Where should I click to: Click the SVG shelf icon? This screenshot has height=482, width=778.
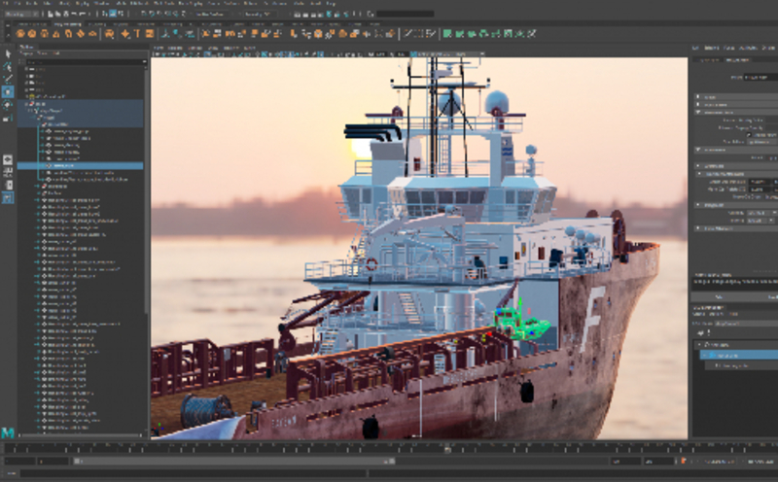[149, 34]
